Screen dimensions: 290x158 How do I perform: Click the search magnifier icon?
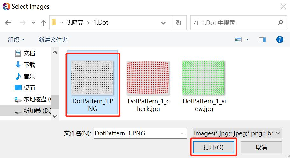tap(280, 23)
